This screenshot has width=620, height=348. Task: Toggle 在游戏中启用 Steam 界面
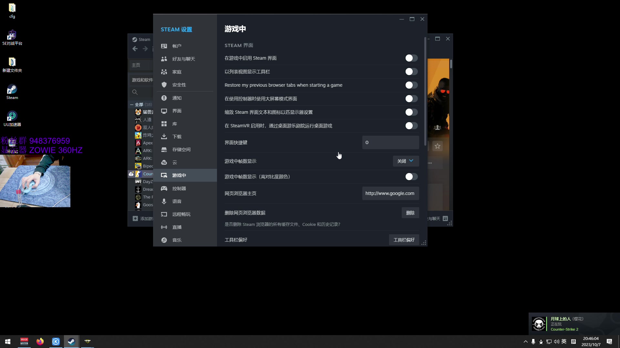tap(411, 58)
